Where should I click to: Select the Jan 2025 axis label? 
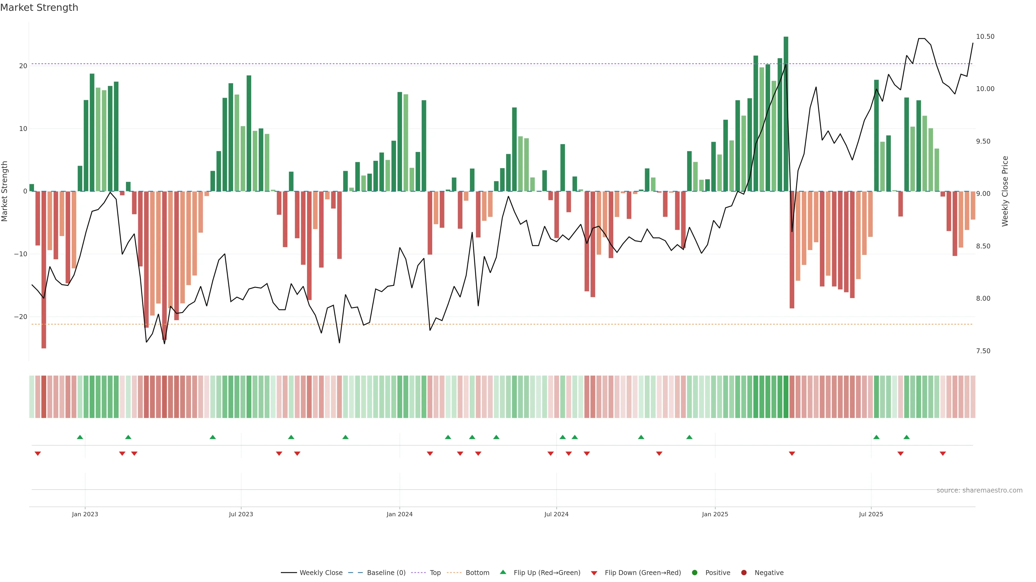pyautogui.click(x=715, y=514)
